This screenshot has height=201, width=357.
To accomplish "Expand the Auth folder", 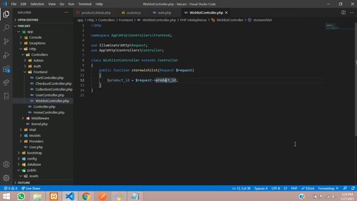I will pos(37,66).
